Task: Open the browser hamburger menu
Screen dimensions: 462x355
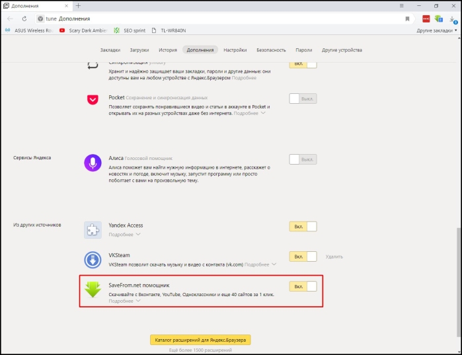Action: (x=402, y=5)
